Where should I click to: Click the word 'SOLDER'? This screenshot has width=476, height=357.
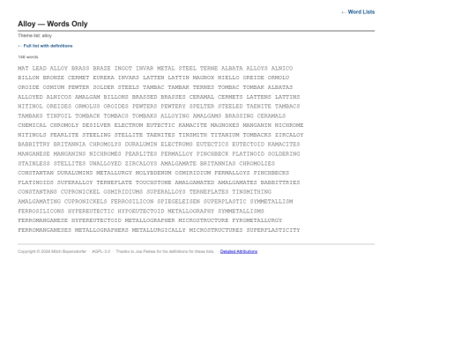point(103,87)
